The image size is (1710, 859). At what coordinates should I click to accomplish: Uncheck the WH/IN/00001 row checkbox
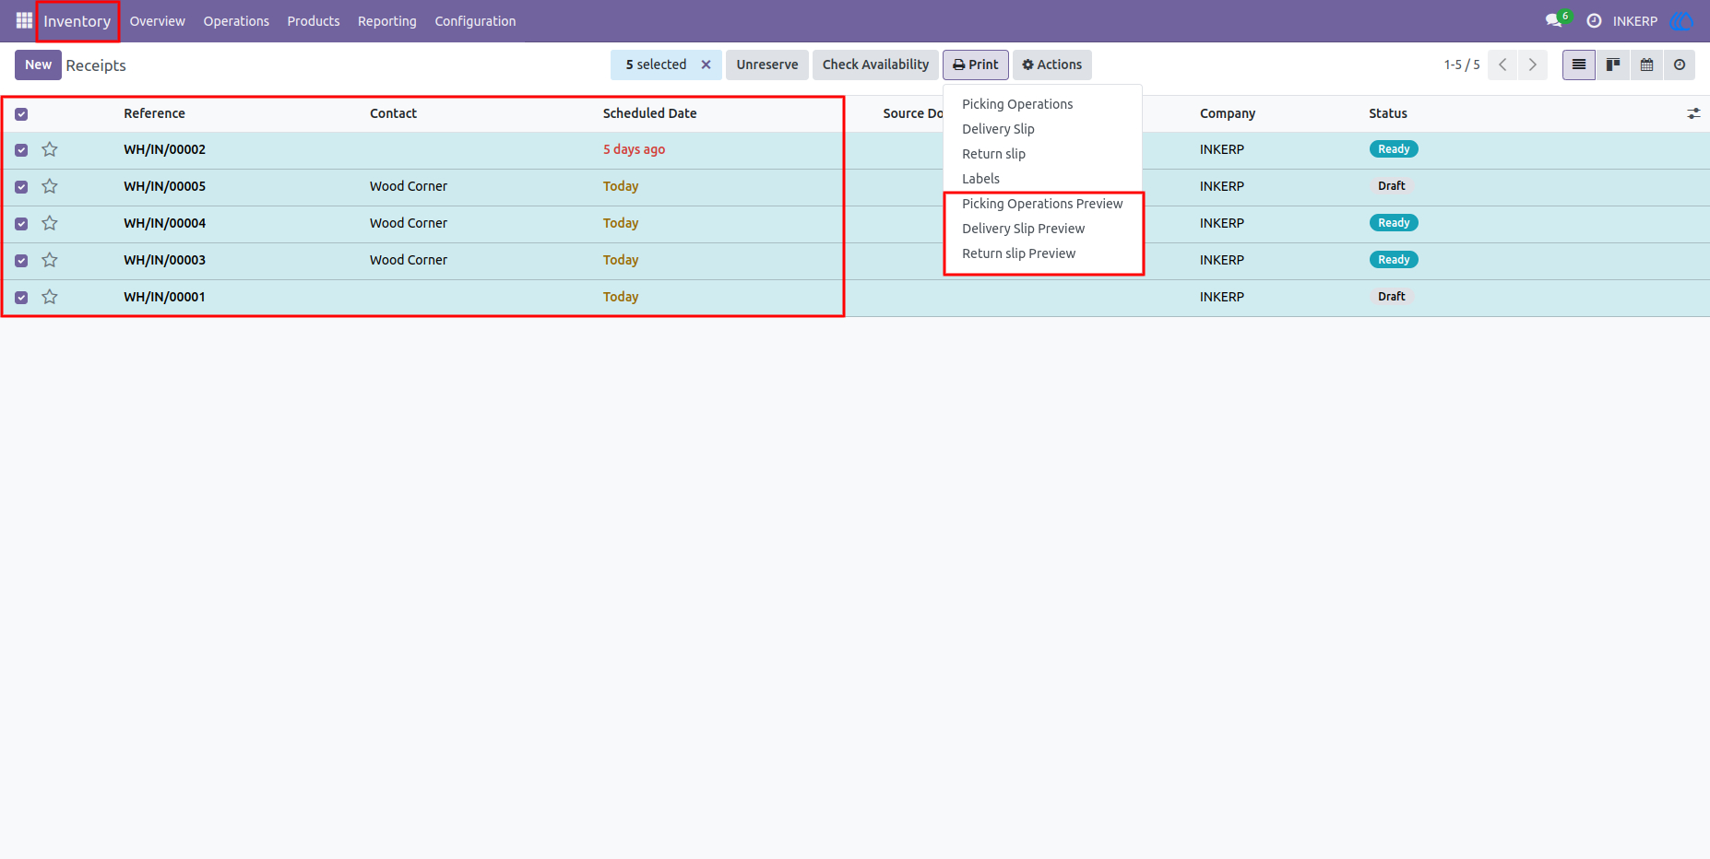point(21,298)
